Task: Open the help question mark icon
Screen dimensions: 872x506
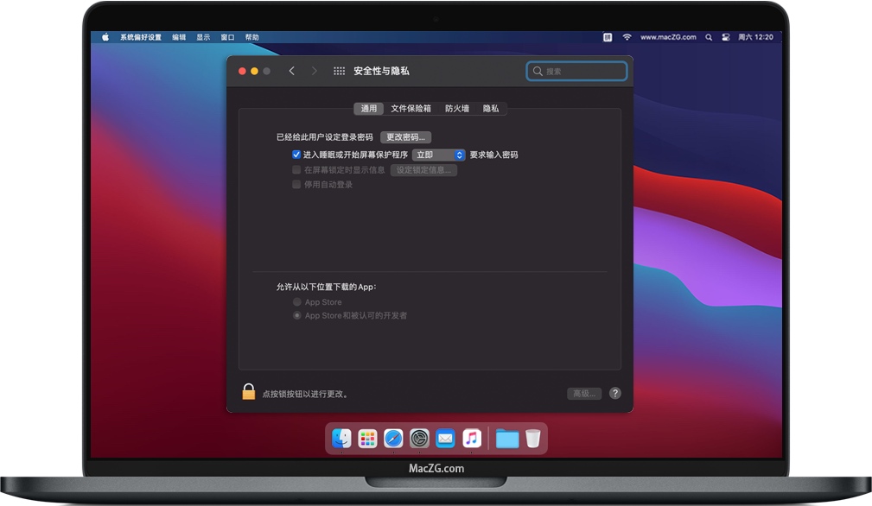Action: pyautogui.click(x=615, y=393)
